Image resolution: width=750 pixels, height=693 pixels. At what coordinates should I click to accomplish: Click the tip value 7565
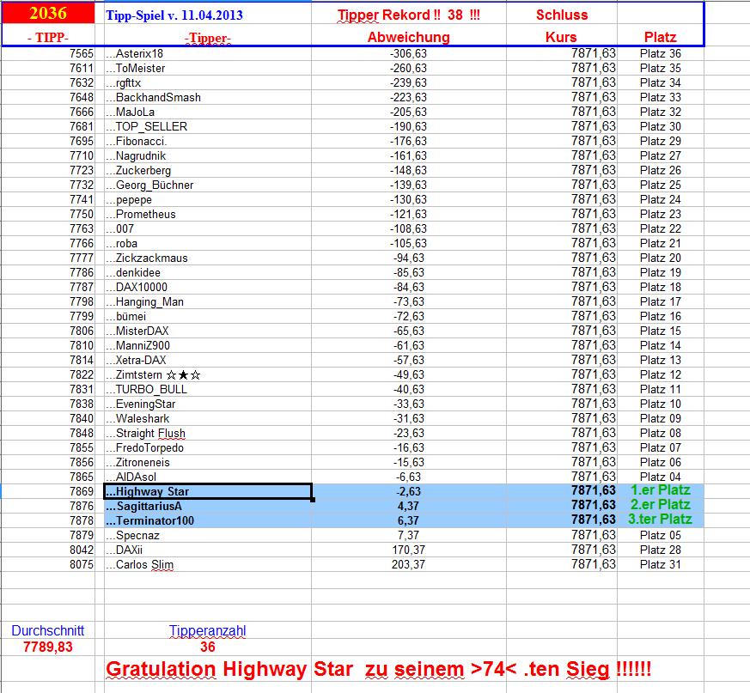coord(82,53)
